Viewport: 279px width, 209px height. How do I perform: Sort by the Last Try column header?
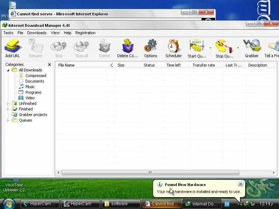pyautogui.click(x=233, y=65)
